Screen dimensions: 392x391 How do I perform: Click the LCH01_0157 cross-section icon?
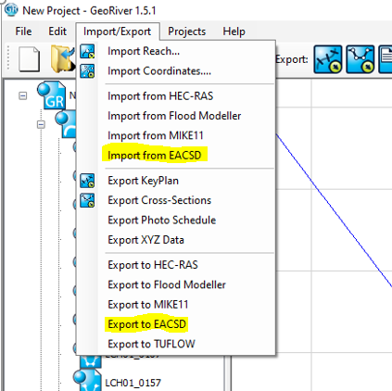87,381
